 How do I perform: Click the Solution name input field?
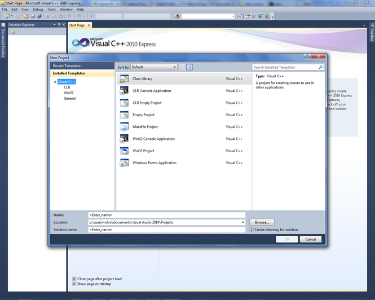[x=167, y=230]
